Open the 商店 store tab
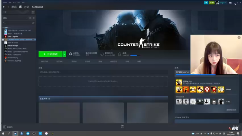 (x=14, y=7)
